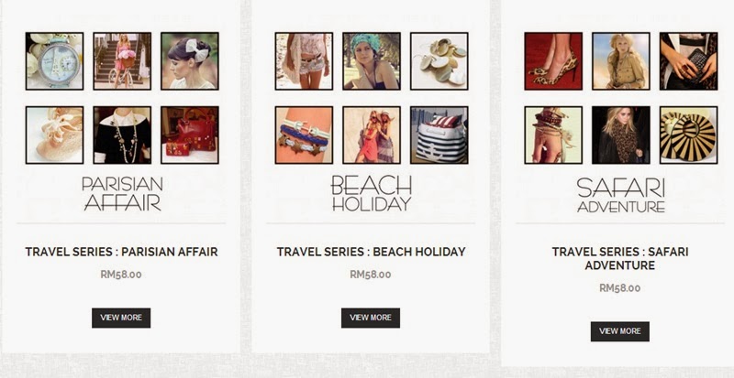The width and height of the screenshot is (734, 378).
Task: Click the Safari Adventure logo graphic
Action: [621, 195]
